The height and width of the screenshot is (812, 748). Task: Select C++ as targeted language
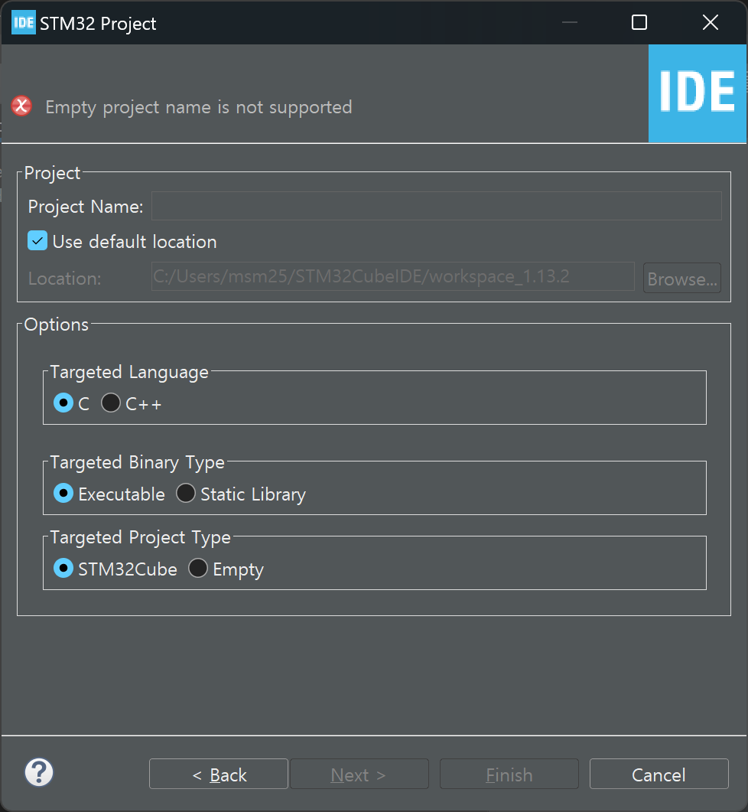click(111, 403)
